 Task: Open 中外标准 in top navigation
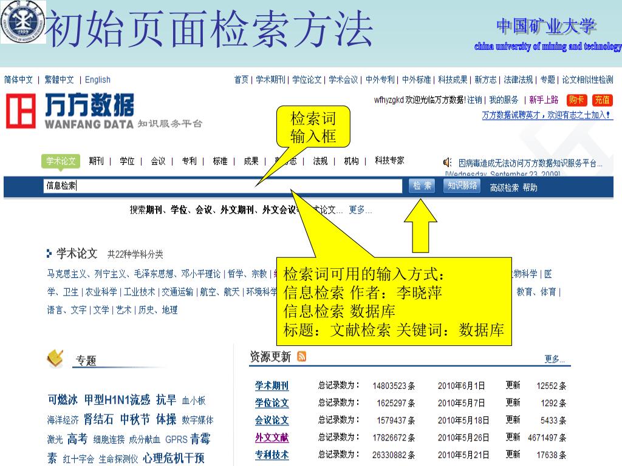pos(416,79)
